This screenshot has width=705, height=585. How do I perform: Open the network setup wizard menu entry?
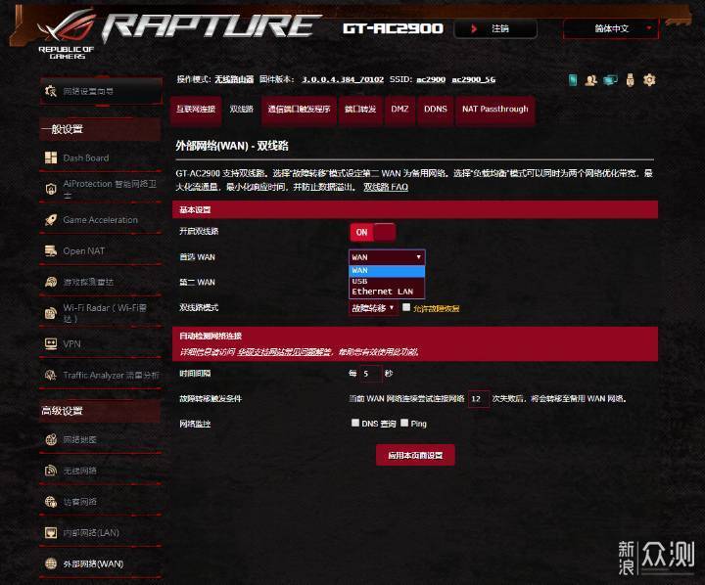[x=101, y=91]
